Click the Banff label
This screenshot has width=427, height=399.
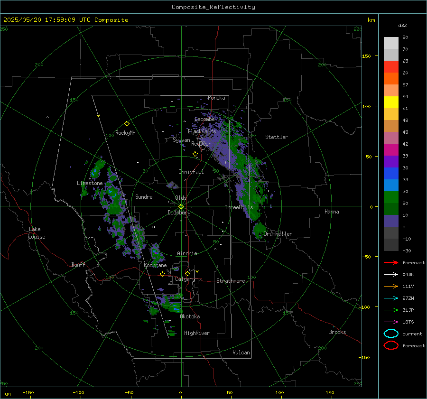click(78, 264)
